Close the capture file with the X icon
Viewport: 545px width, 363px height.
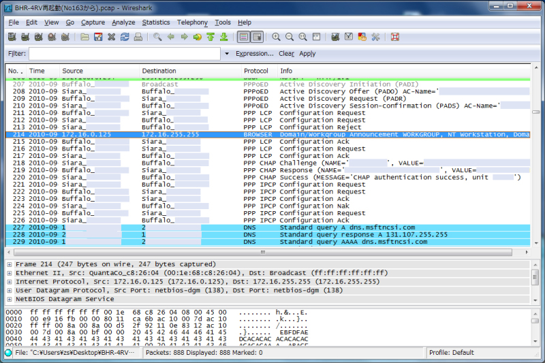coord(112,37)
